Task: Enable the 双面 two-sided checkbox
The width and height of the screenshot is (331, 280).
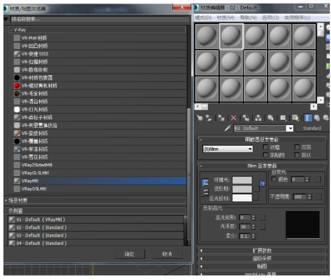Action: coord(297,147)
